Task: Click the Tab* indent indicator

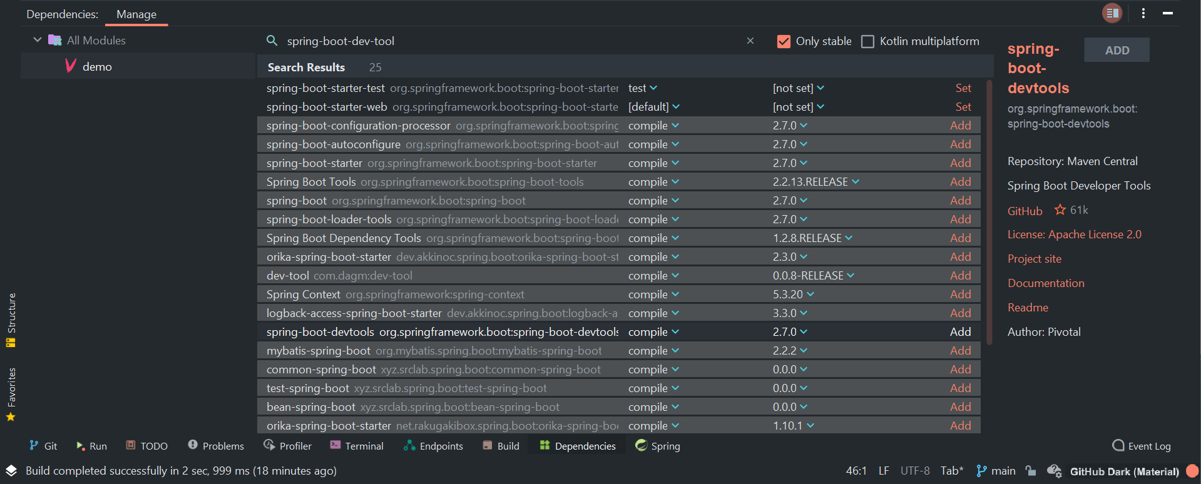Action: 952,471
